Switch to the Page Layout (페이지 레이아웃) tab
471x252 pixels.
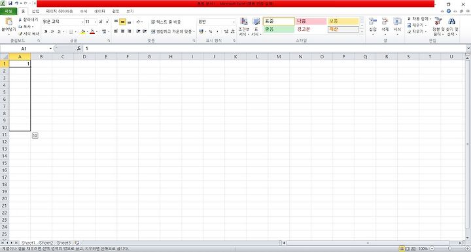(60, 11)
